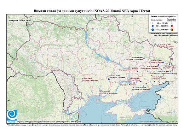The image size is (184, 130).
Task: Click the orange flame legend icon
Action: pyautogui.click(x=172, y=29)
